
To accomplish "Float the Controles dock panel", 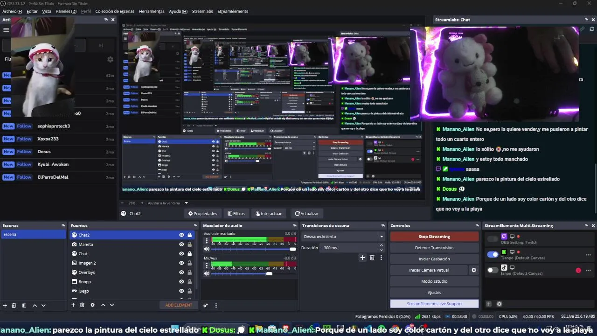I will pyautogui.click(x=477, y=226).
